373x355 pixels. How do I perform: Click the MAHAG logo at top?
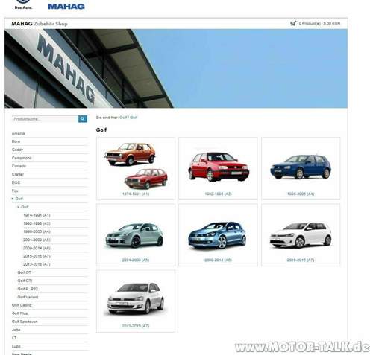(66, 7)
